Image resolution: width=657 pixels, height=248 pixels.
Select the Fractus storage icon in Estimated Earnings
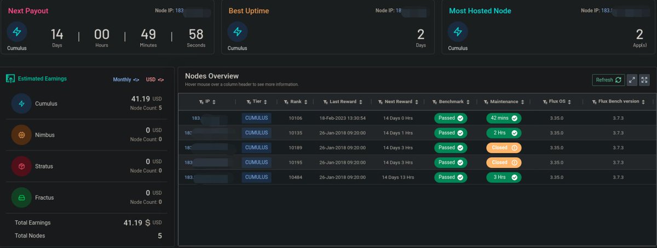click(21, 197)
